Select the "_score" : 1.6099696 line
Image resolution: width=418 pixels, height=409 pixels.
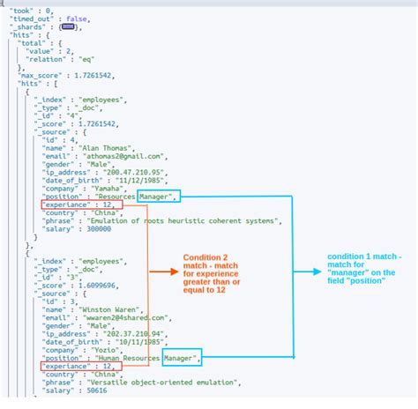point(76,286)
